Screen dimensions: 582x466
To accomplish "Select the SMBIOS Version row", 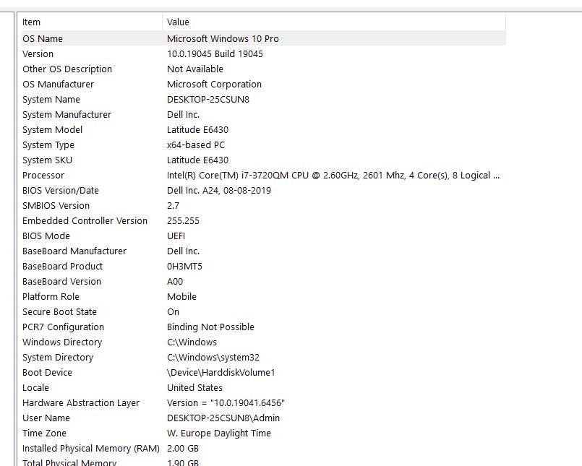I will (263, 205).
